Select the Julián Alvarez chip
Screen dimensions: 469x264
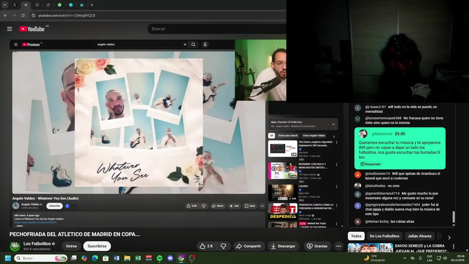[420, 236]
